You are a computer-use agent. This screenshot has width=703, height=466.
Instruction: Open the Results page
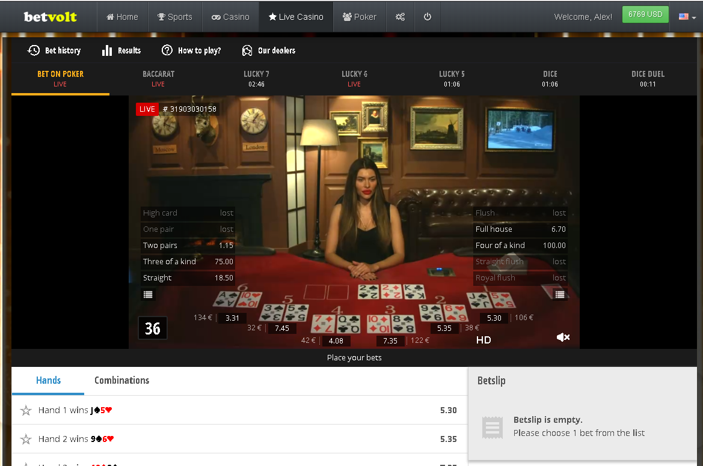[x=121, y=50]
